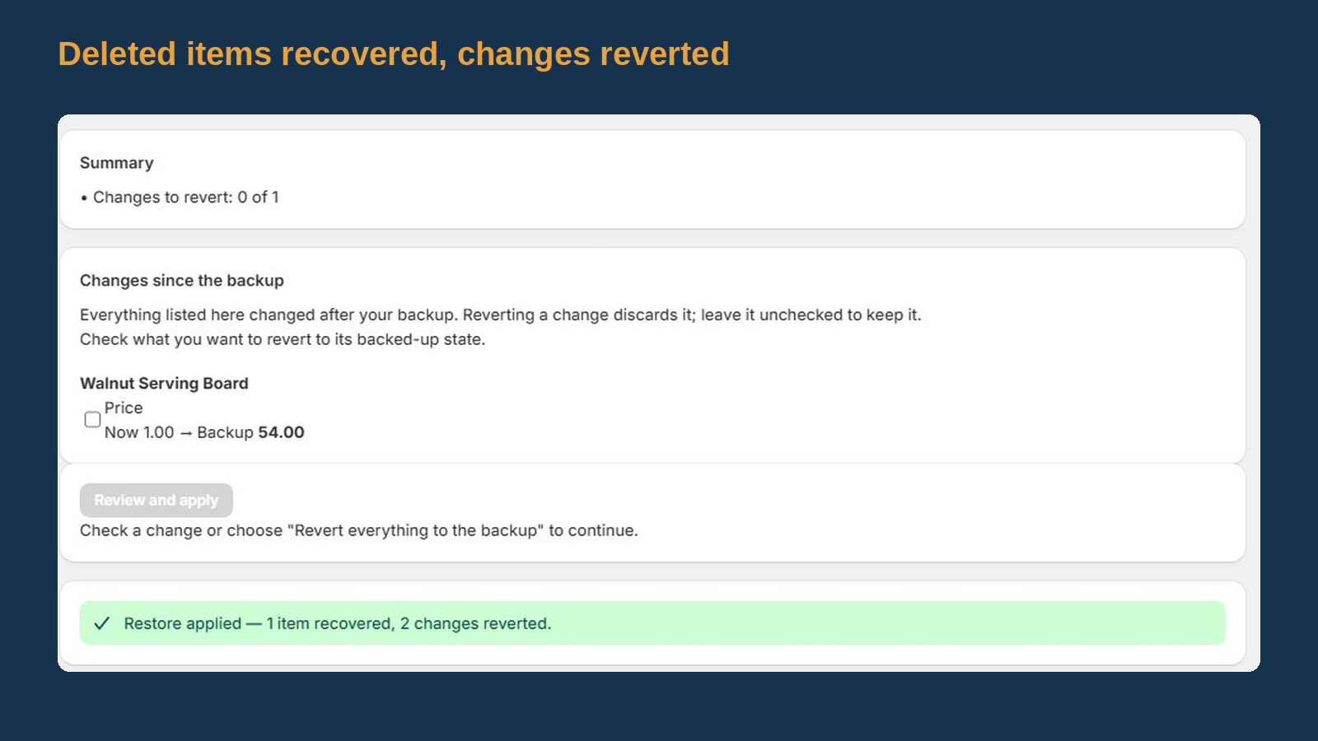Image resolution: width=1318 pixels, height=741 pixels.
Task: Click the Changes since the backup heading
Action: pyautogui.click(x=182, y=281)
